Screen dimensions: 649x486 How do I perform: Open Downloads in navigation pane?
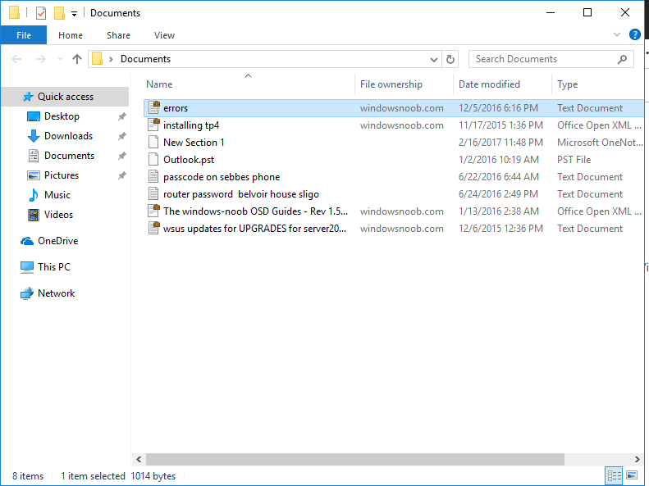(x=68, y=136)
